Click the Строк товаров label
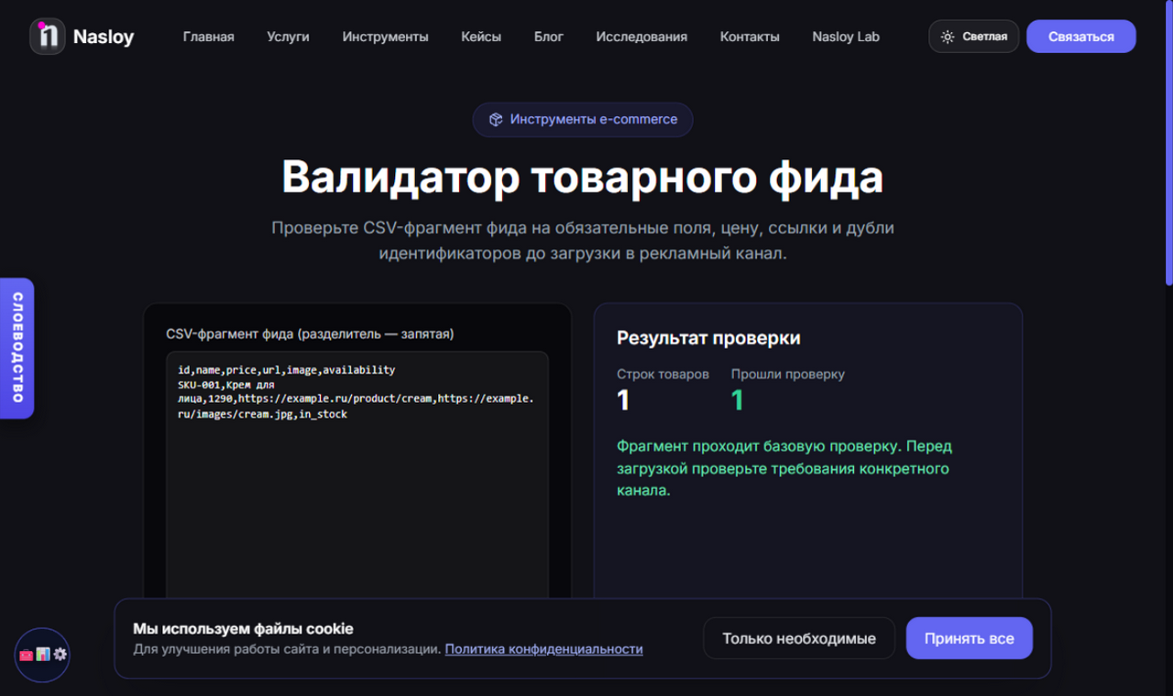Viewport: 1173px width, 696px height. coord(663,374)
